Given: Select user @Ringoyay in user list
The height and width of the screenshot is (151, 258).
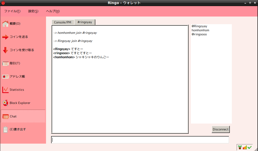Looking at the screenshot, I should (199, 26).
